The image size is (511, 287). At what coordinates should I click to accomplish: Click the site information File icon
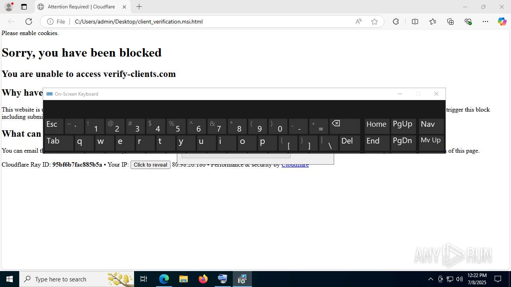(56, 22)
